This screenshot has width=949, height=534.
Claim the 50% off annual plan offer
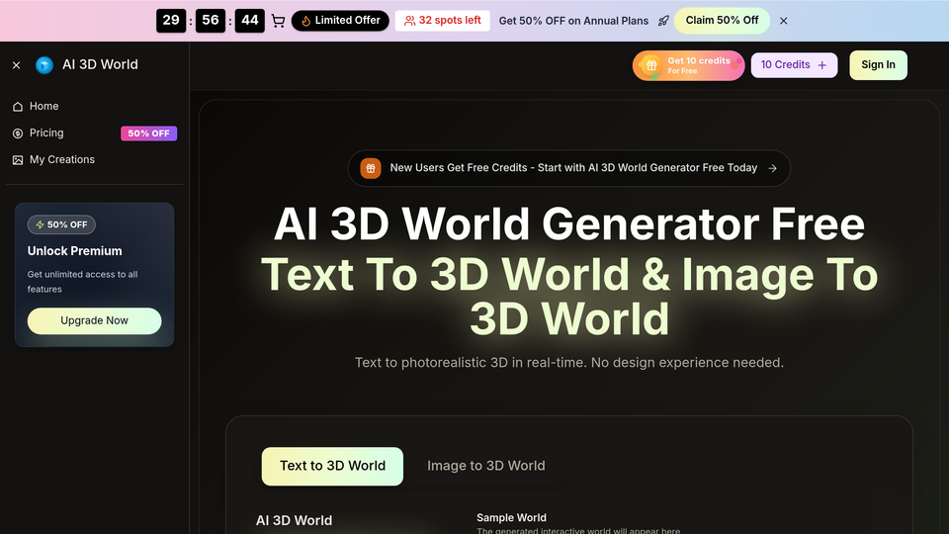[722, 21]
